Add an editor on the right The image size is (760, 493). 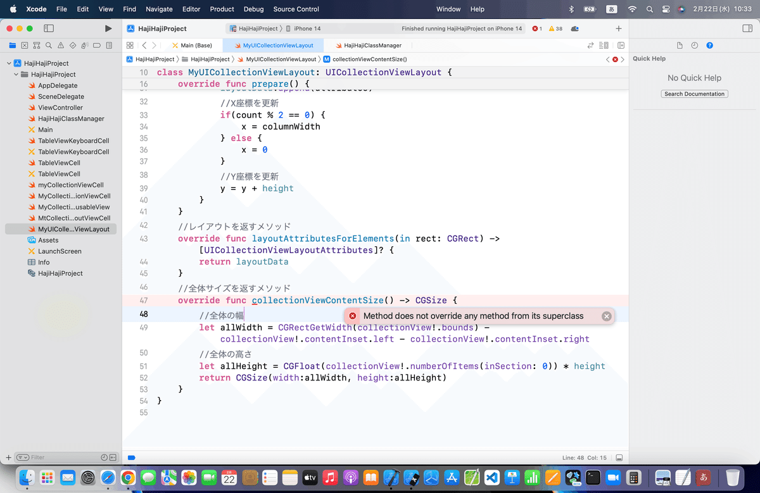[x=621, y=46]
